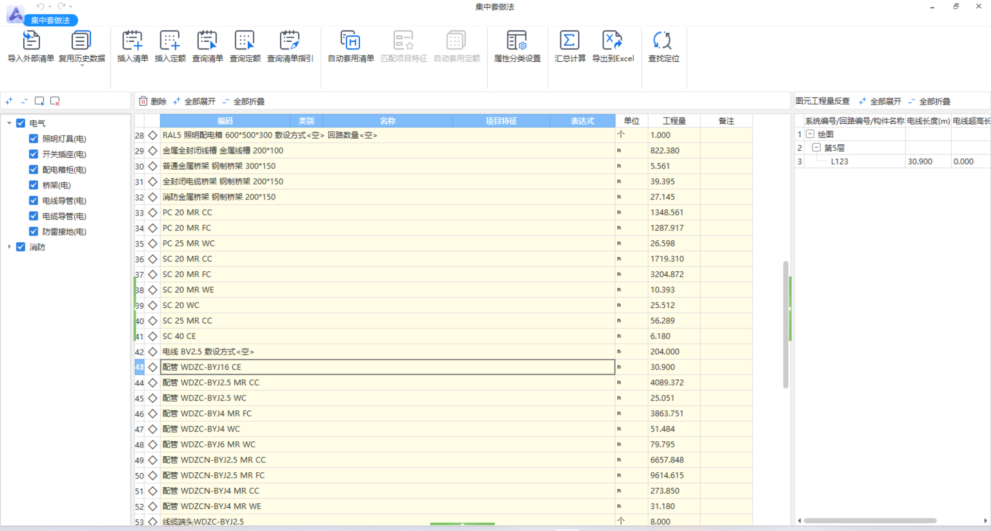The width and height of the screenshot is (991, 531).
Task: Toggle 电缆导管(电) checkbox
Action: [x=34, y=216]
